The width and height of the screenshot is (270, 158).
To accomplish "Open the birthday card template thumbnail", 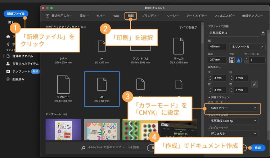I will point(102,130).
